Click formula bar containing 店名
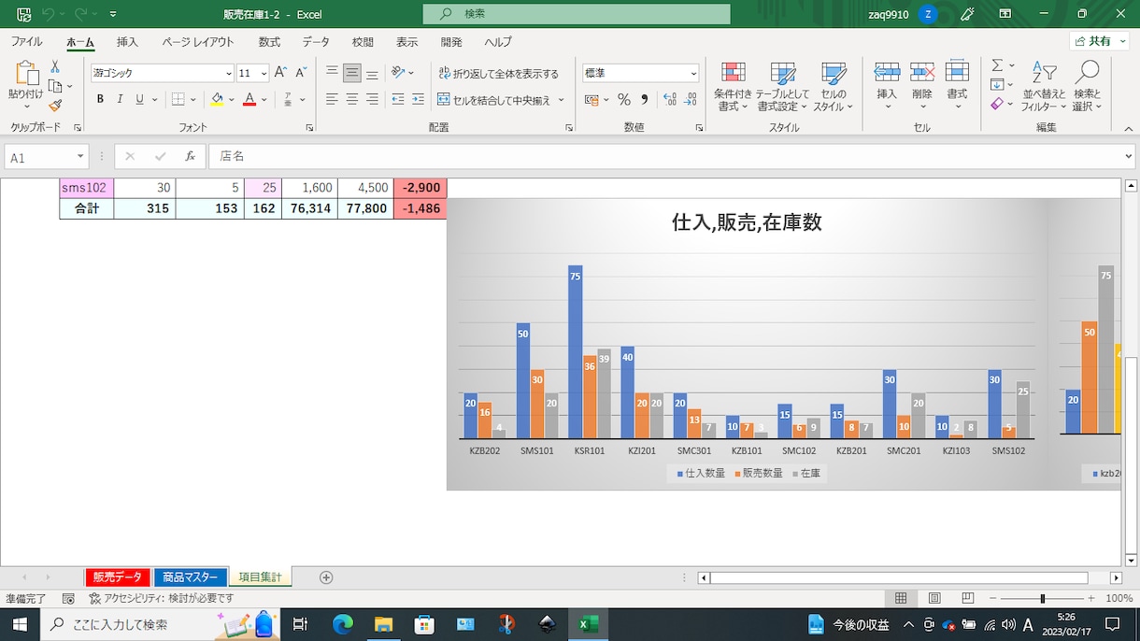Image resolution: width=1140 pixels, height=641 pixels. (x=671, y=157)
